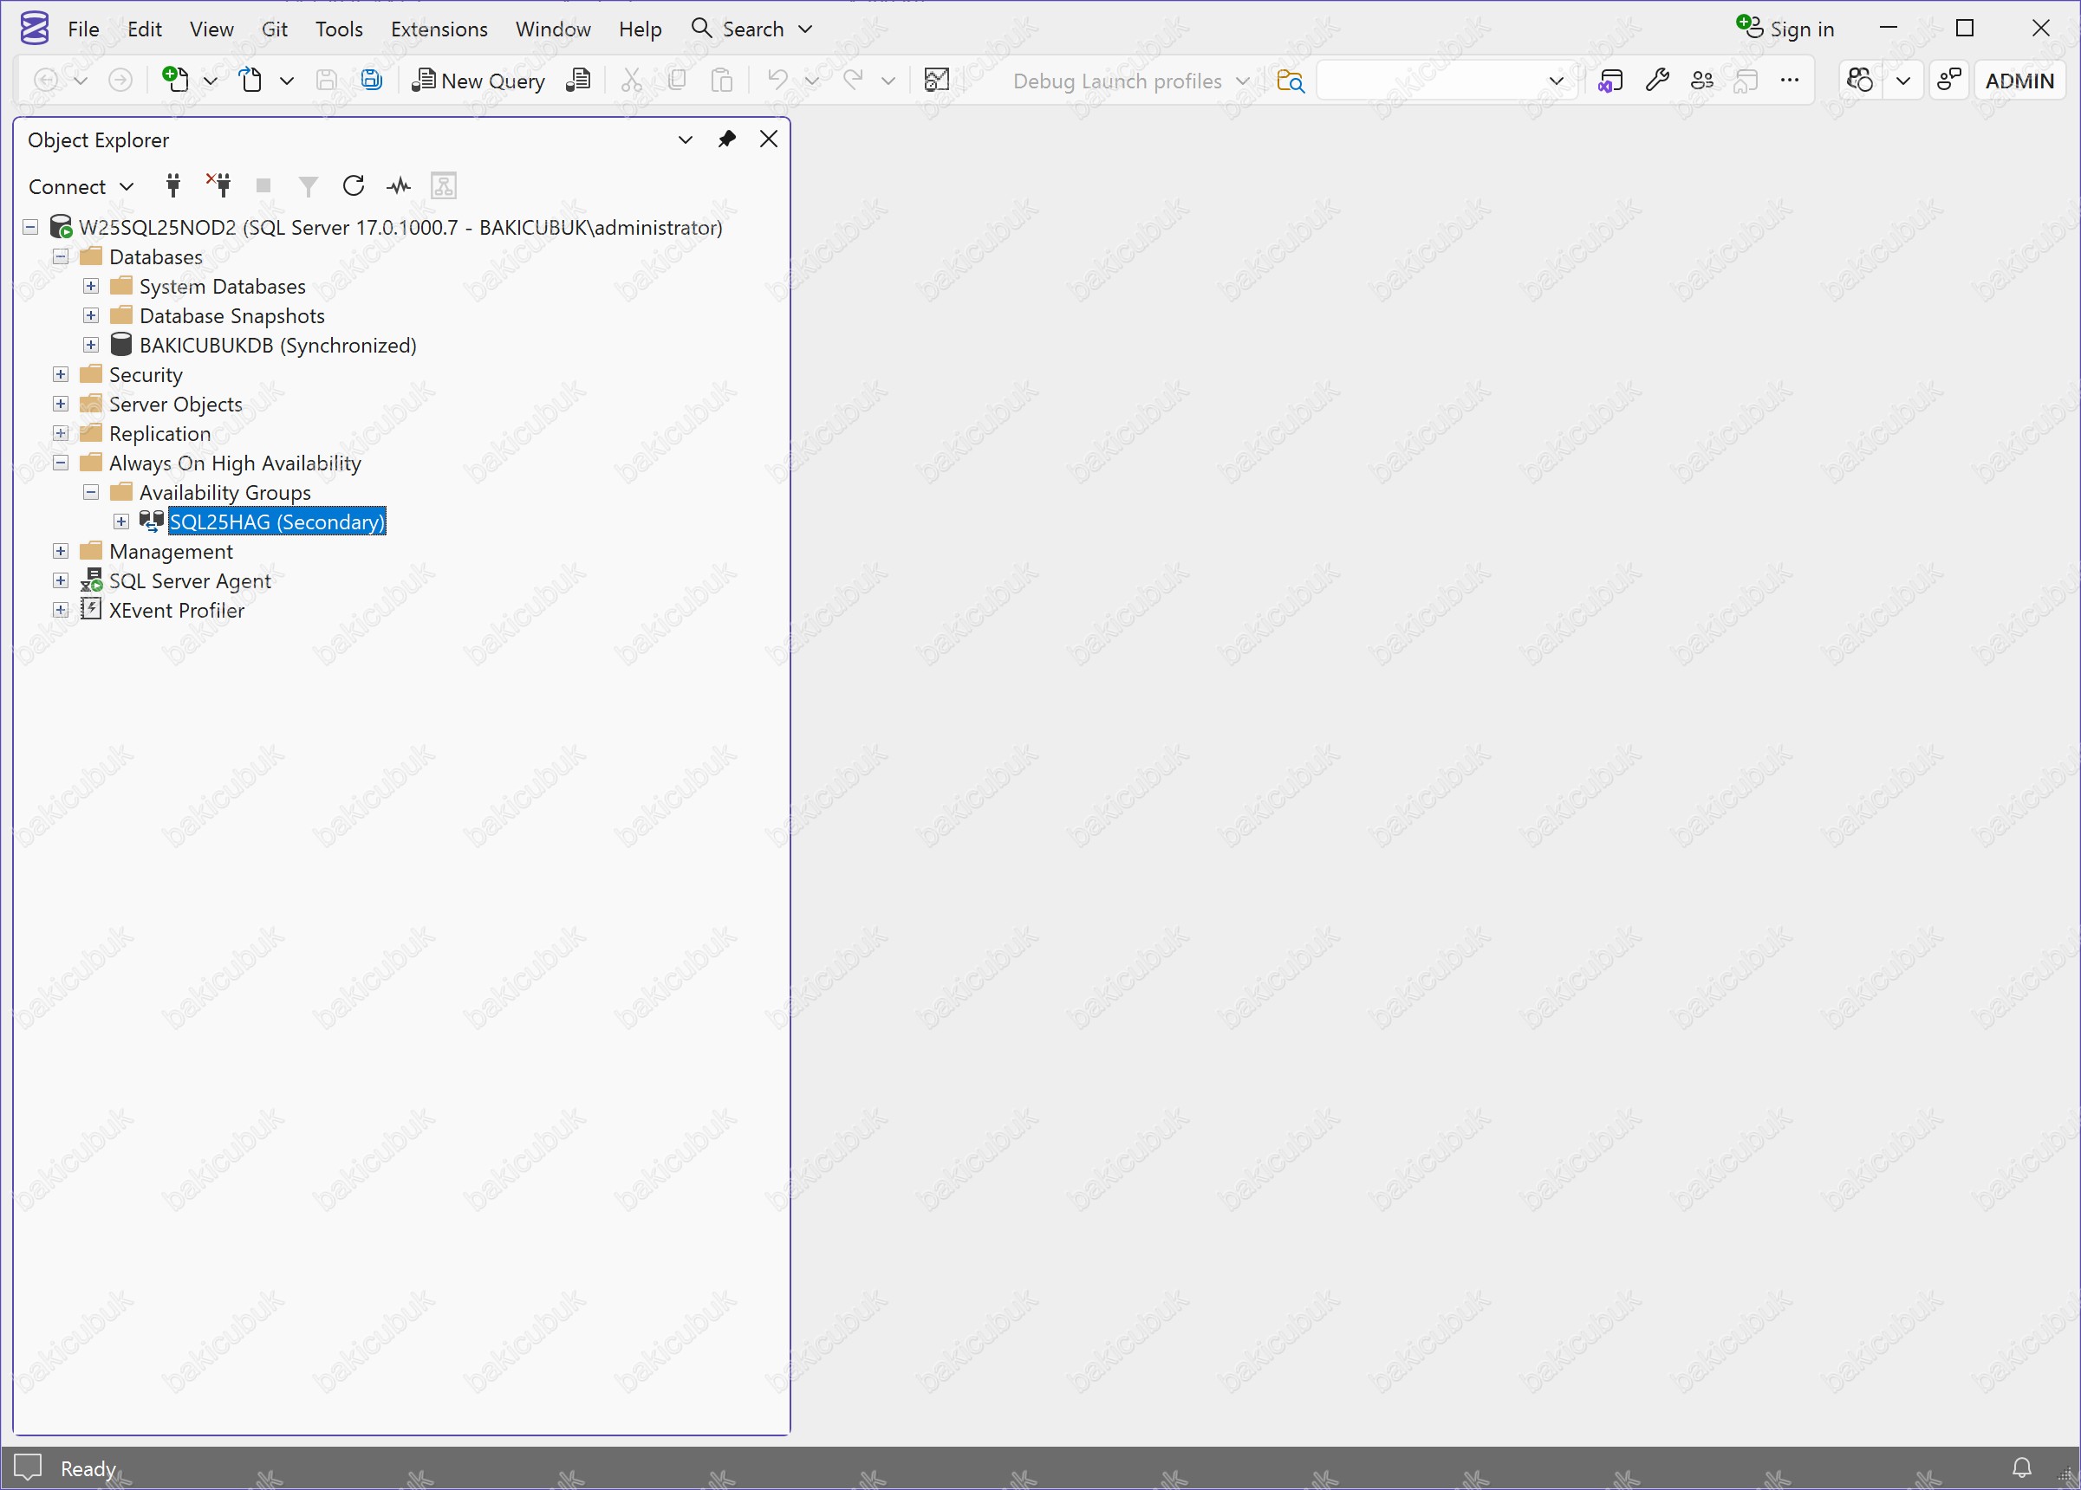
Task: Click the ADMIN button
Action: tap(2019, 81)
